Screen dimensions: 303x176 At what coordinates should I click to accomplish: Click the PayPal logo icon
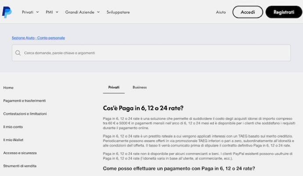click(x=7, y=12)
